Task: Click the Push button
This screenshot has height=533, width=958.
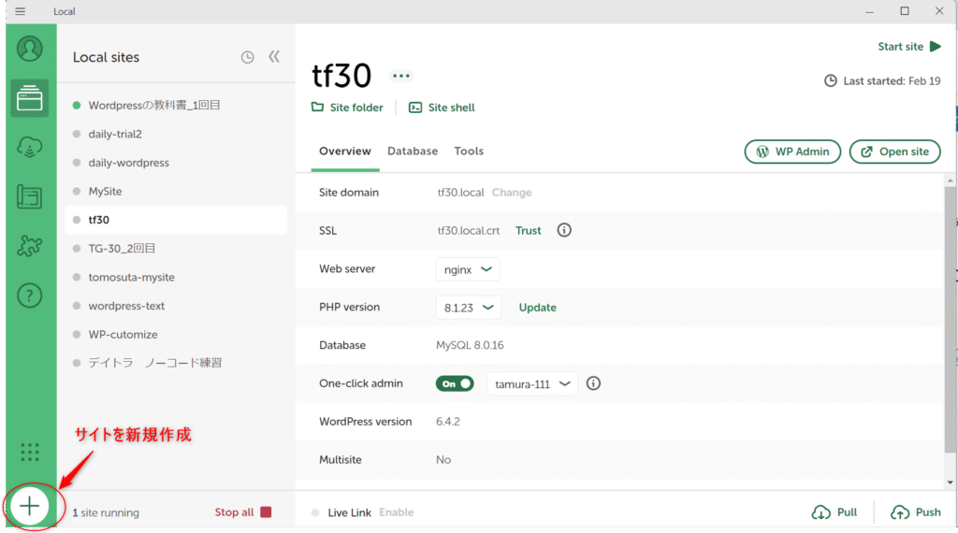Action: (915, 512)
